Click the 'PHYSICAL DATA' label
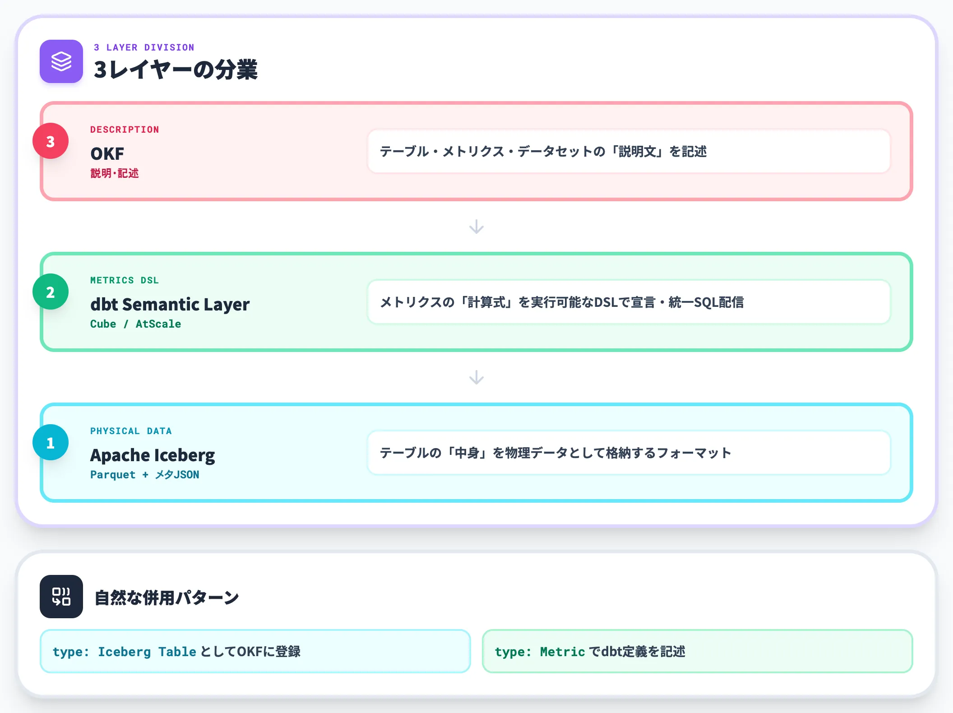Screen dimensions: 953x713 [x=131, y=431]
